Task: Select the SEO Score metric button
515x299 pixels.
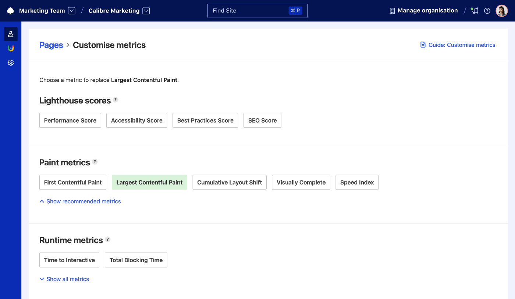Action: tap(262, 120)
